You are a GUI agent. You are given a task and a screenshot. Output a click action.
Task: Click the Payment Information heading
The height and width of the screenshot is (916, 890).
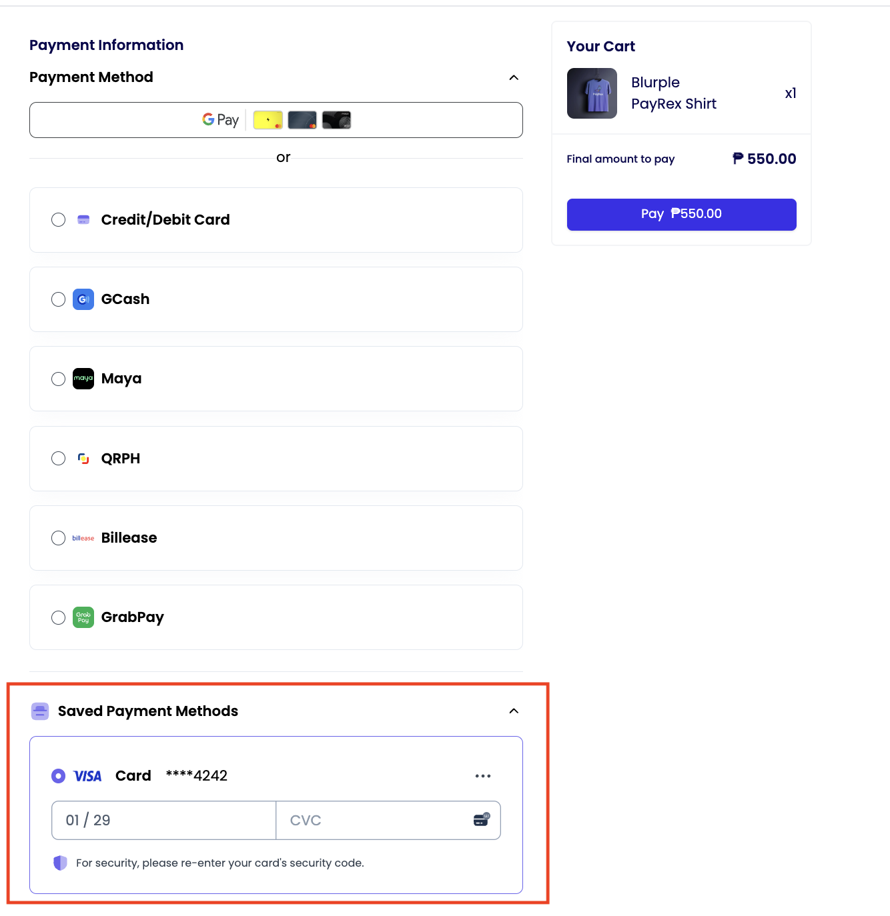coord(107,45)
